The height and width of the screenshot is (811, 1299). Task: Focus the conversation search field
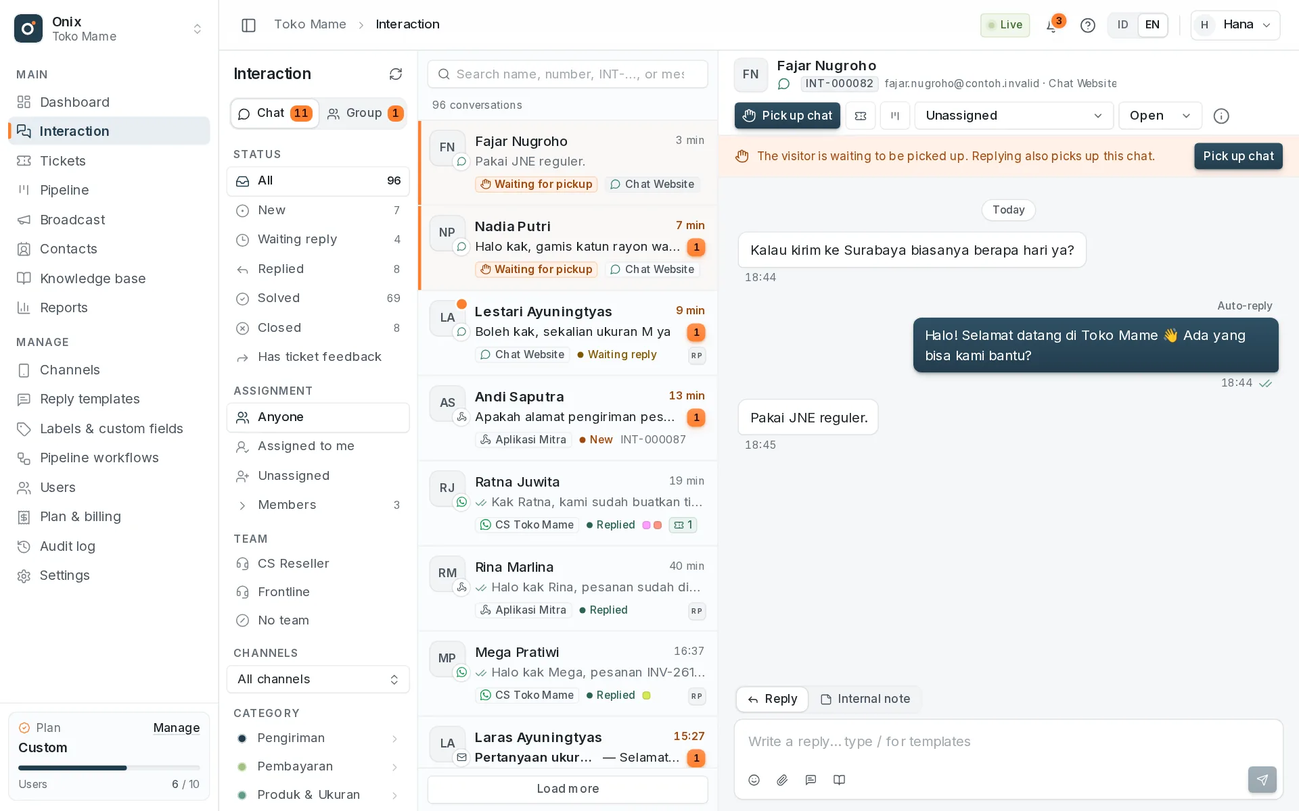tap(568, 74)
